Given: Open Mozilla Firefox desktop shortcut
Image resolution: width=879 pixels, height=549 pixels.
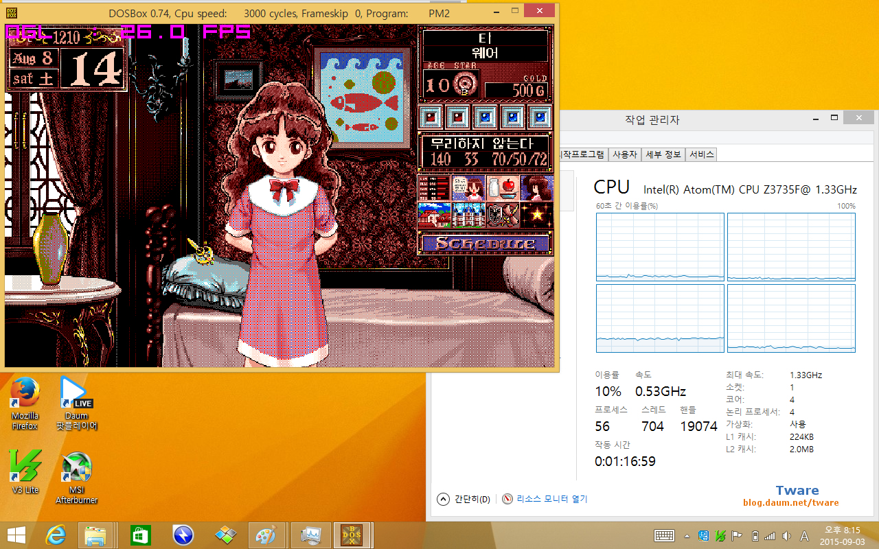Looking at the screenshot, I should 25,404.
